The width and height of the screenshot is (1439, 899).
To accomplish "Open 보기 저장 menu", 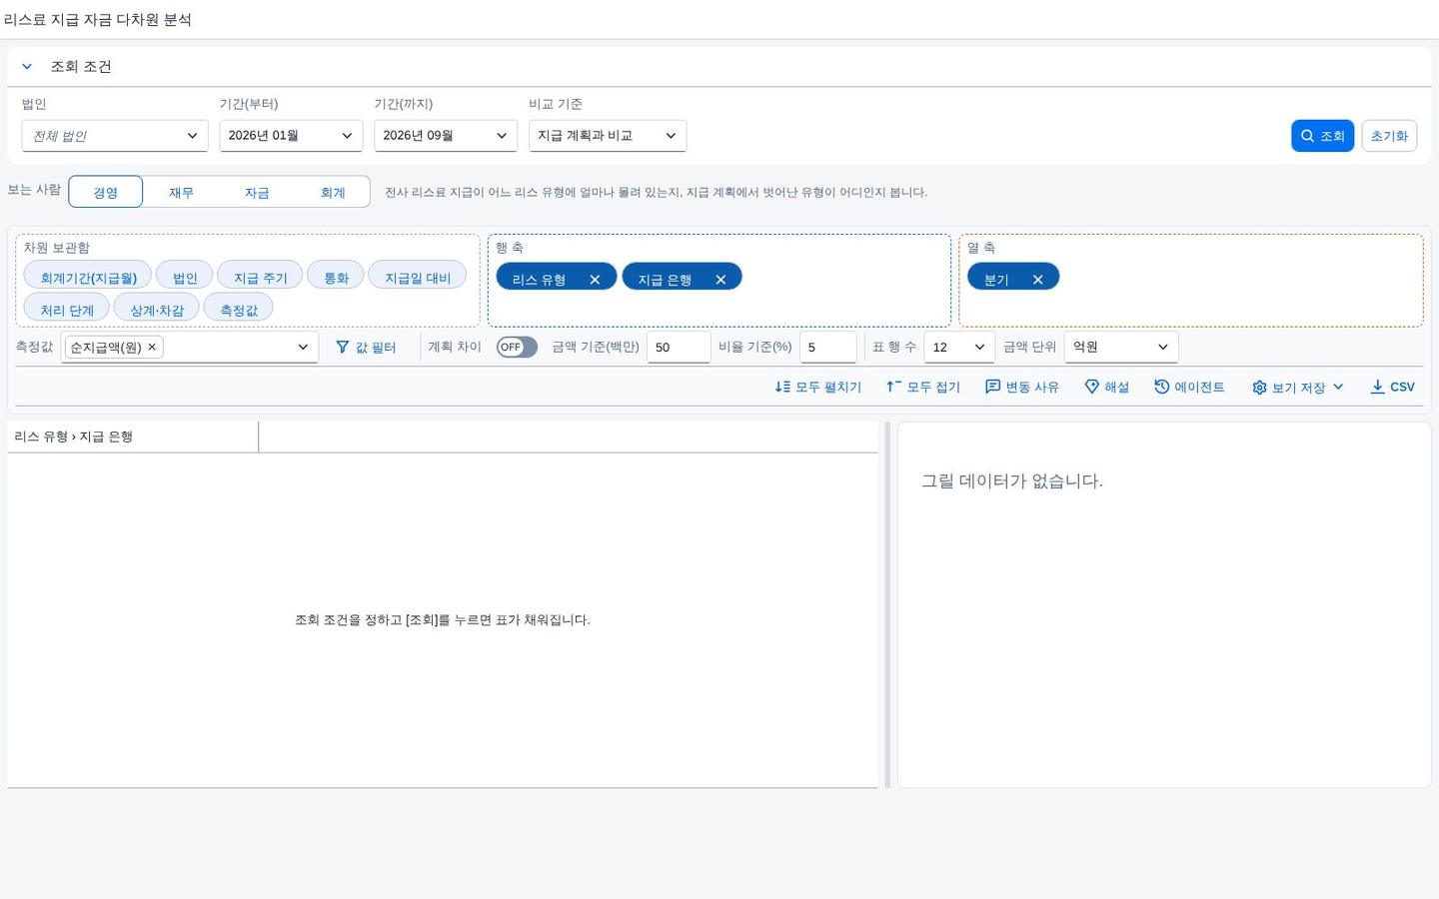I will pyautogui.click(x=1298, y=387).
